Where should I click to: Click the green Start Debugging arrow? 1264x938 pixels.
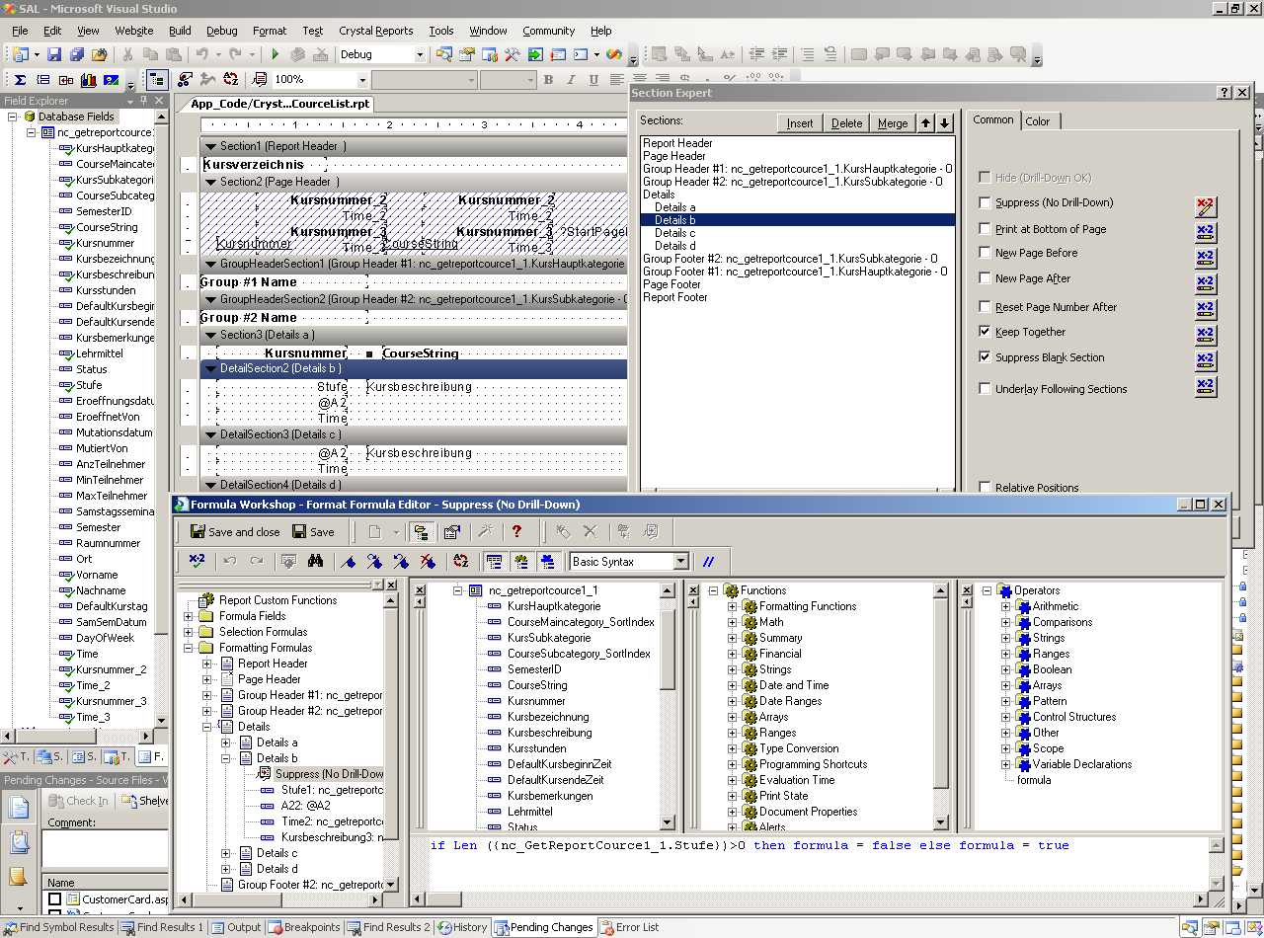pos(275,55)
